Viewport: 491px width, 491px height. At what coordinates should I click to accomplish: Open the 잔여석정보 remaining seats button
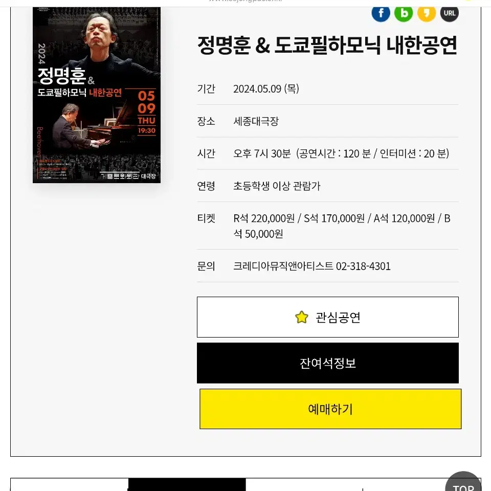(x=327, y=363)
